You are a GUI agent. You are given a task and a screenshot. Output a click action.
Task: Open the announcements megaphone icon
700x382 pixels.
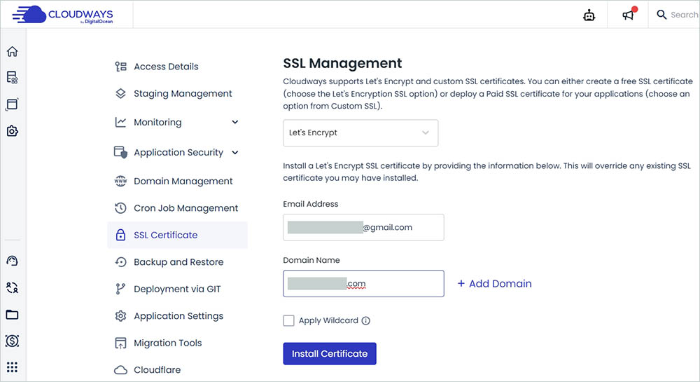point(629,15)
